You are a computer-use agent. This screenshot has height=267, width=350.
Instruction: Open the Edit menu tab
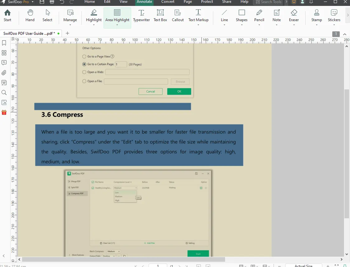[x=107, y=2]
